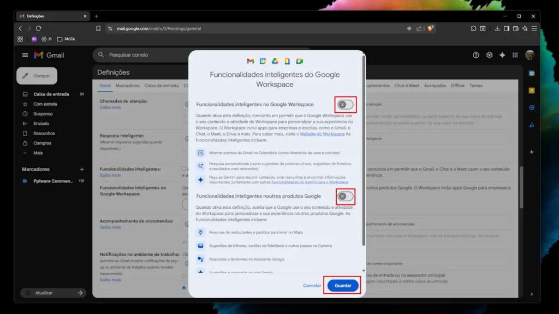Tick the Funcionalidades inteligentes checkbox in settings
Screen dimensions: 559x314
[184, 169]
